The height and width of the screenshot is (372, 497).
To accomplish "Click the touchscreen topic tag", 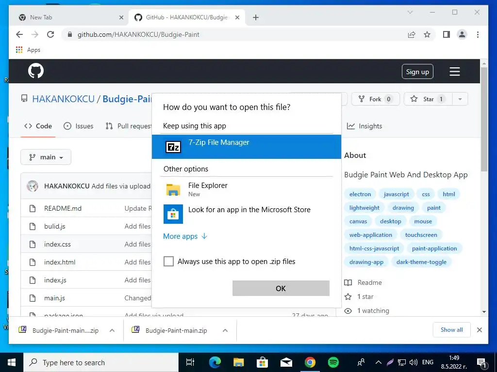I will point(421,235).
